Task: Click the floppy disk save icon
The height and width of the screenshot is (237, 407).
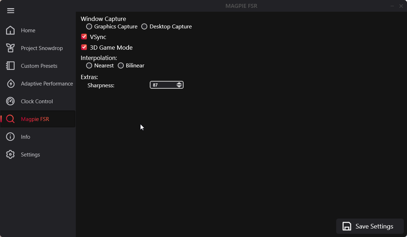Action: pos(347,226)
